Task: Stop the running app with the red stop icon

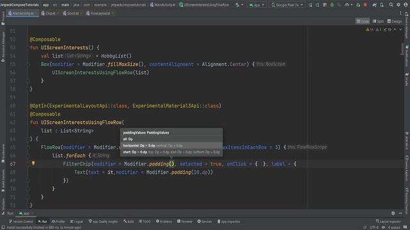Action: [x=365, y=4]
